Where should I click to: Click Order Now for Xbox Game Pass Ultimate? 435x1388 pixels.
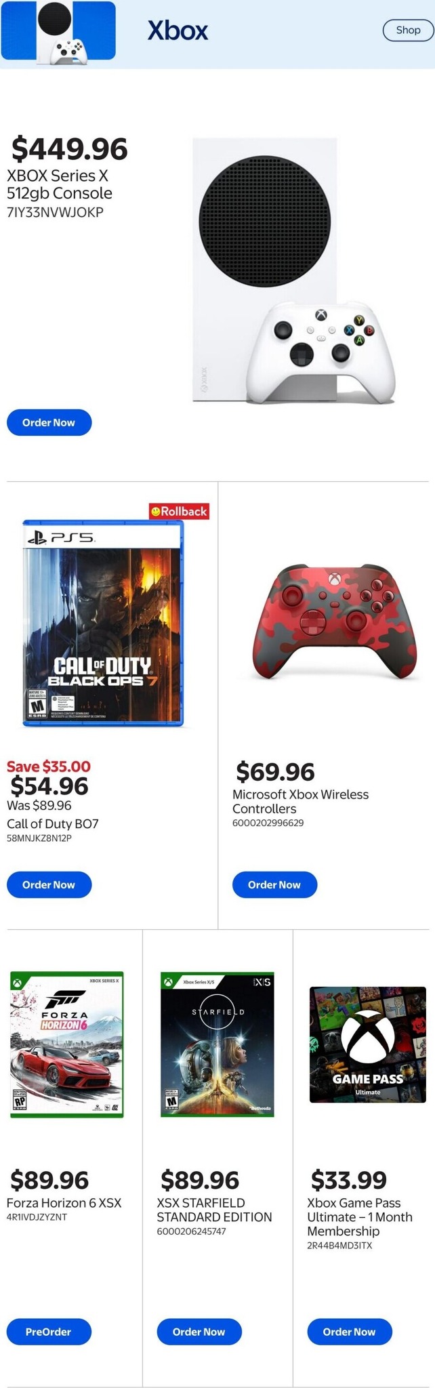[x=349, y=1332]
